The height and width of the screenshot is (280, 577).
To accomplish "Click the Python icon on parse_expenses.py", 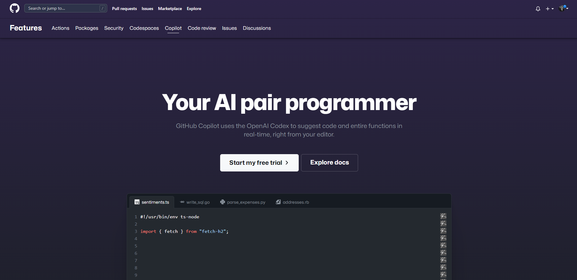I will click(x=223, y=202).
